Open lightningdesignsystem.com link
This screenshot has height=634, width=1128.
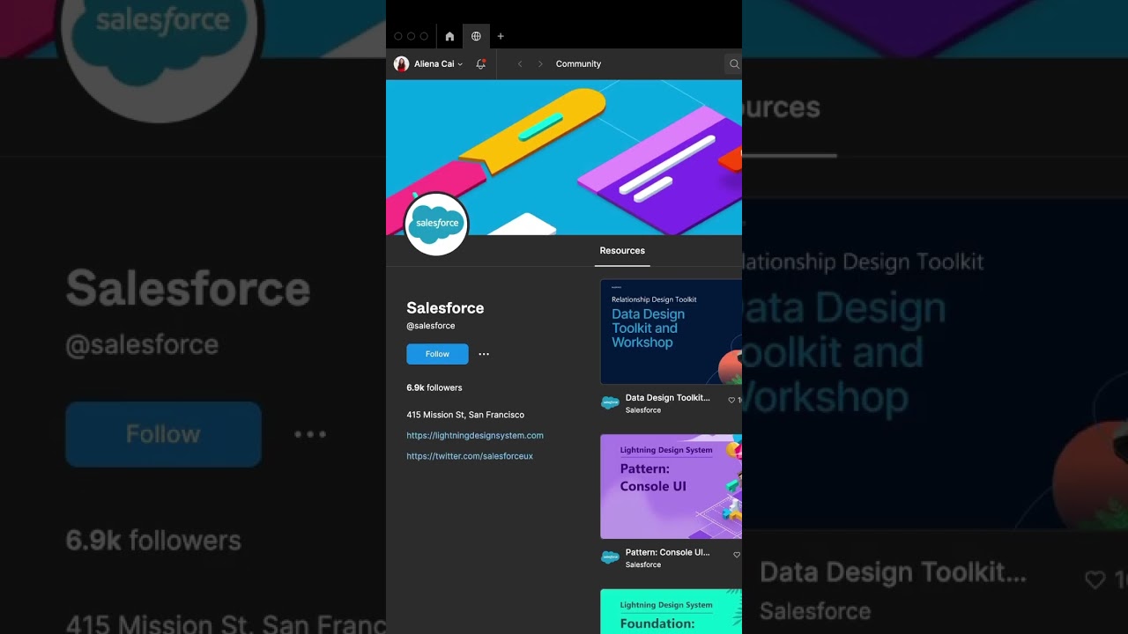(x=475, y=436)
